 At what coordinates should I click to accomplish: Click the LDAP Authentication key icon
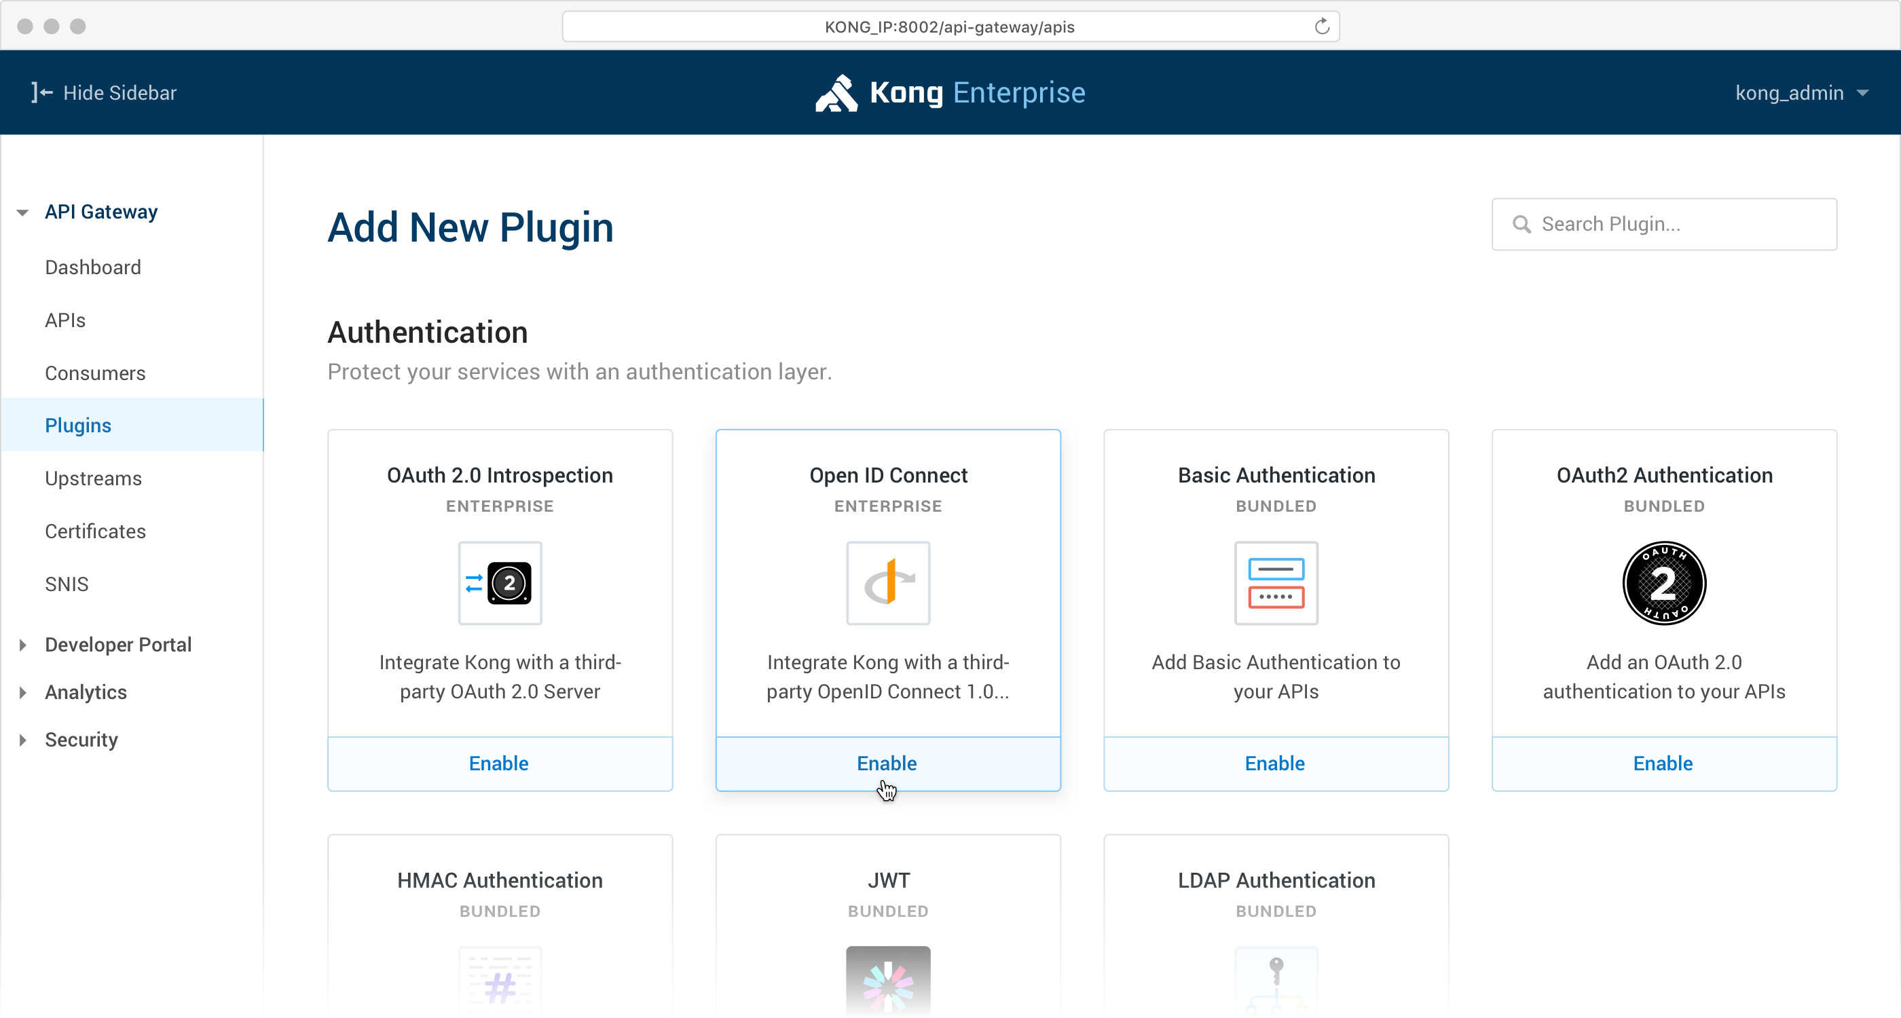pos(1276,981)
